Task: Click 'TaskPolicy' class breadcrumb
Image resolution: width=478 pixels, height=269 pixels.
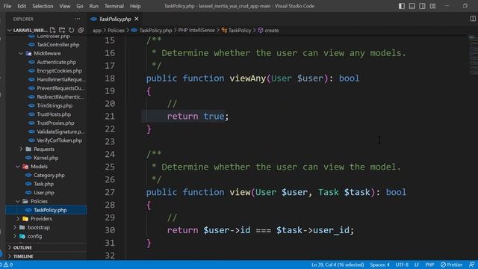Action: pos(240,30)
